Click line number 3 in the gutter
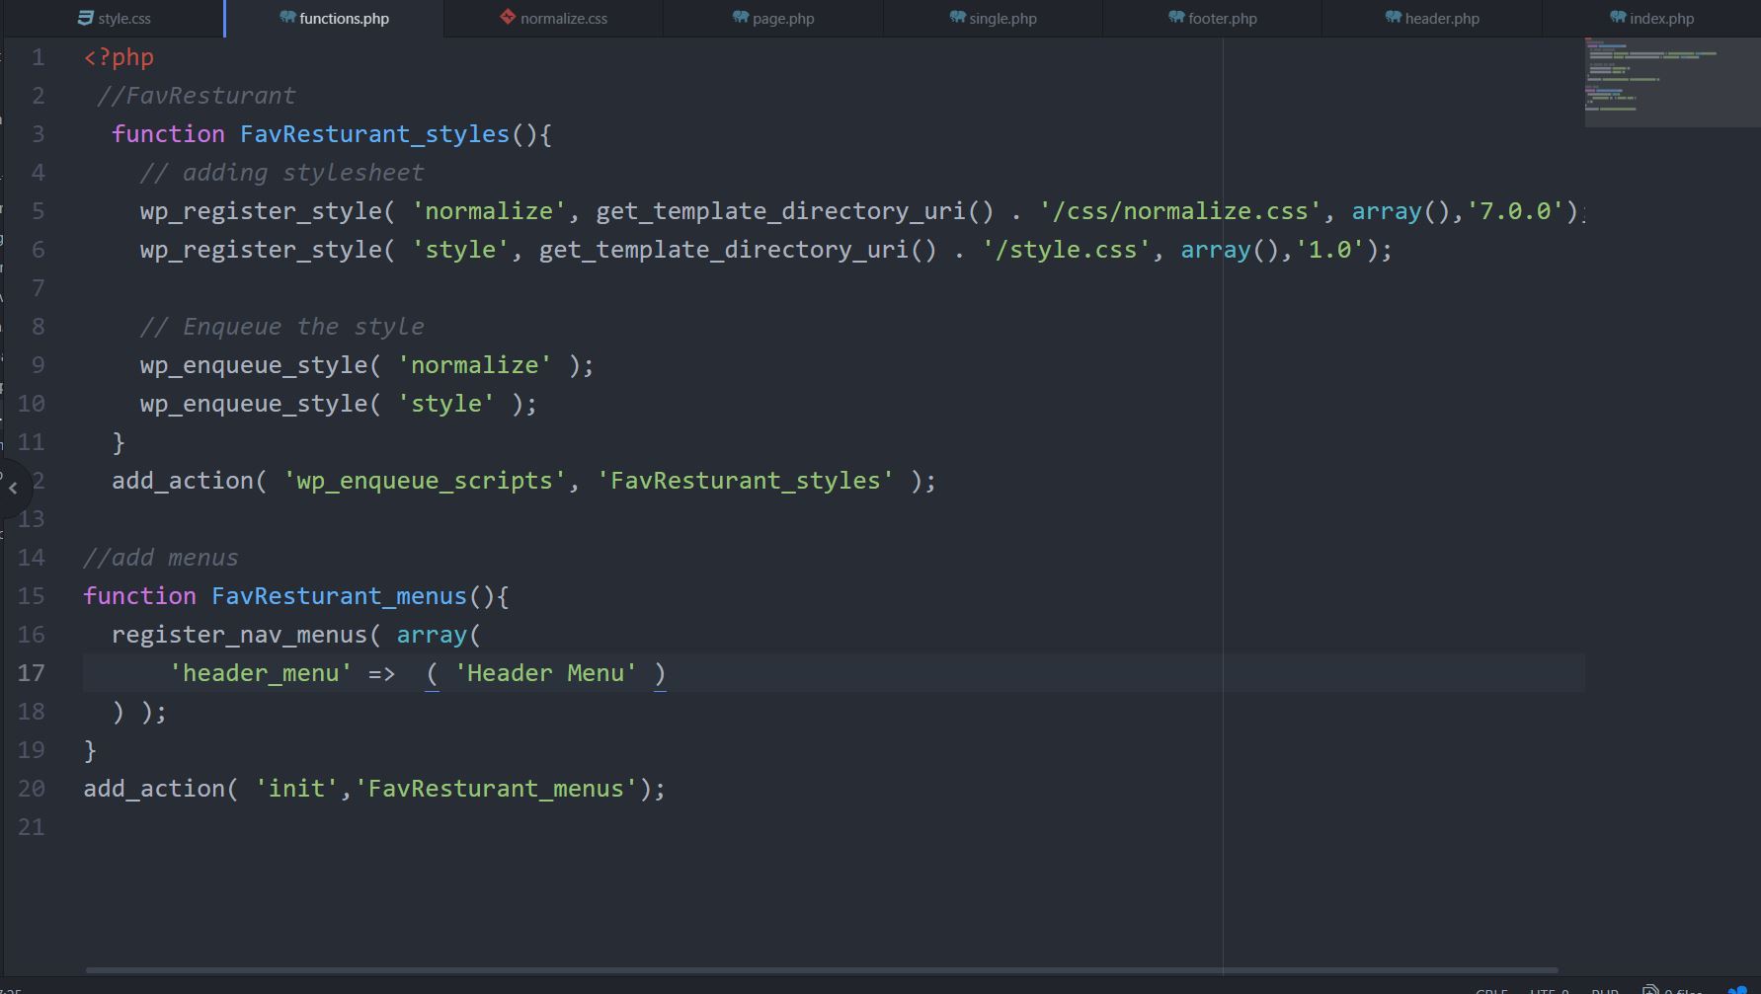This screenshot has height=994, width=1761. point(38,134)
